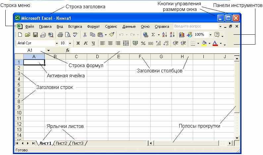
Task: Open the Сервис menu
Action: pos(111,26)
